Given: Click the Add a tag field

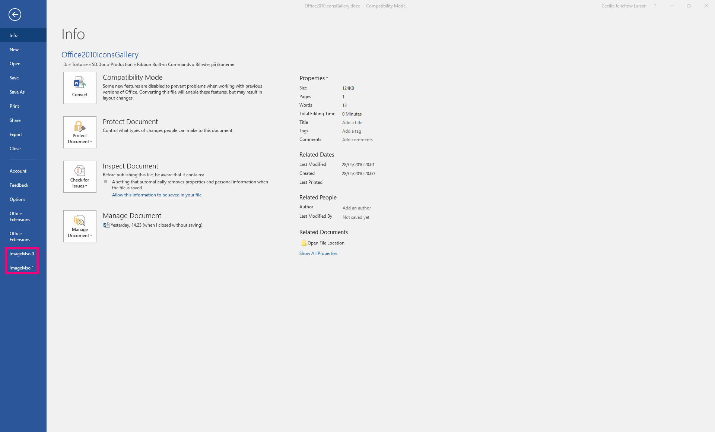Looking at the screenshot, I should 352,131.
